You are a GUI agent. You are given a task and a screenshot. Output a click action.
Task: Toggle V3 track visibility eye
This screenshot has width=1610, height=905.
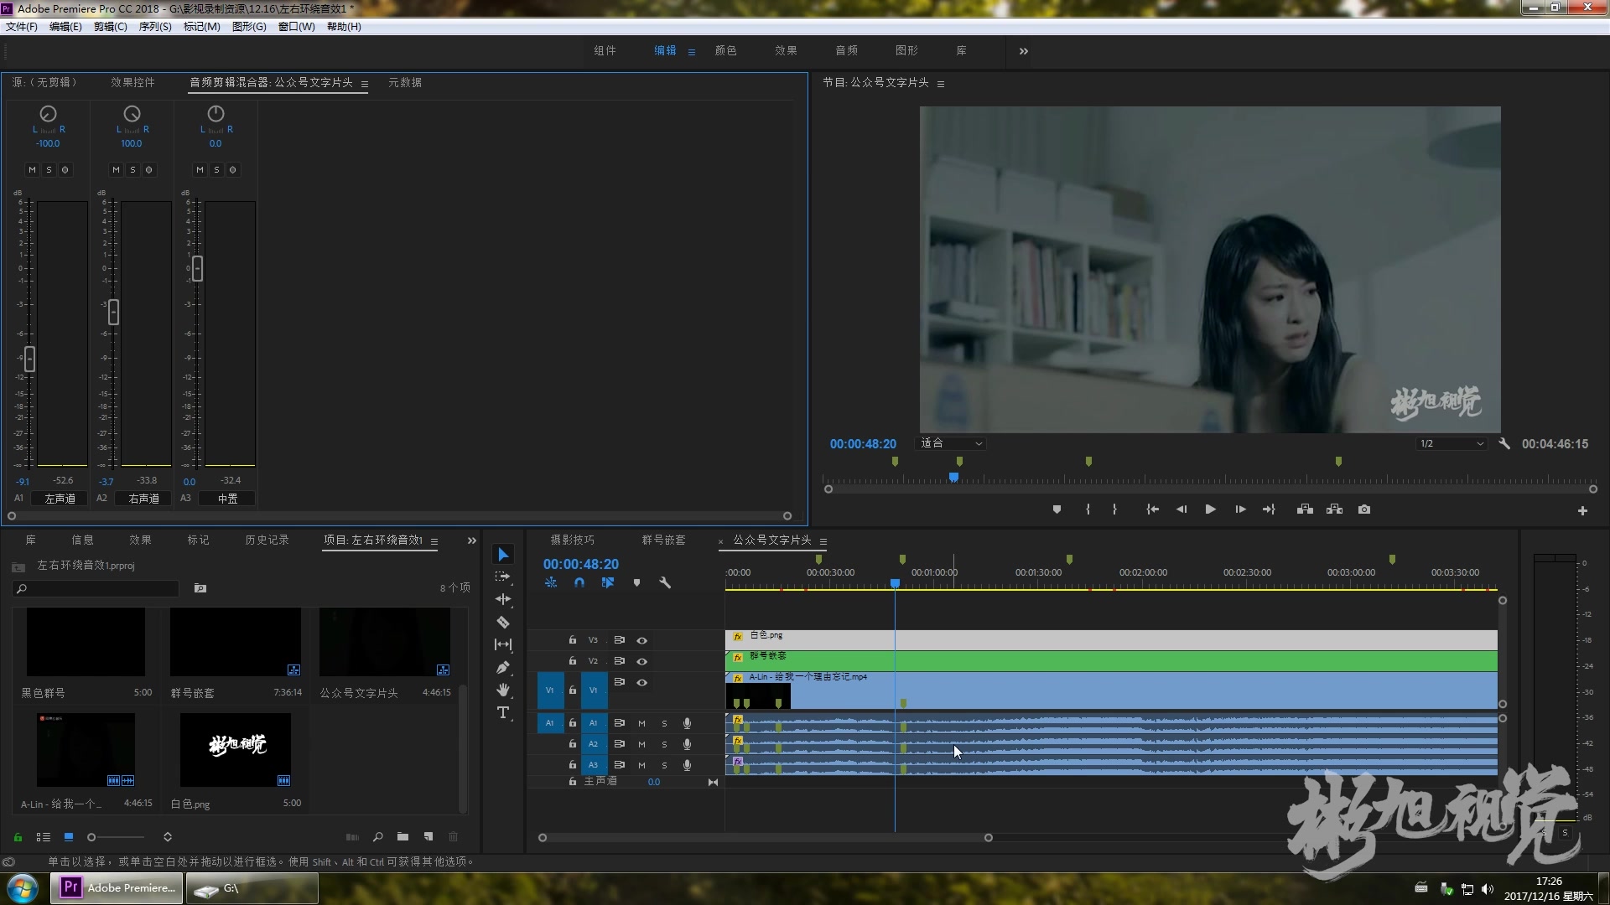pyautogui.click(x=641, y=640)
